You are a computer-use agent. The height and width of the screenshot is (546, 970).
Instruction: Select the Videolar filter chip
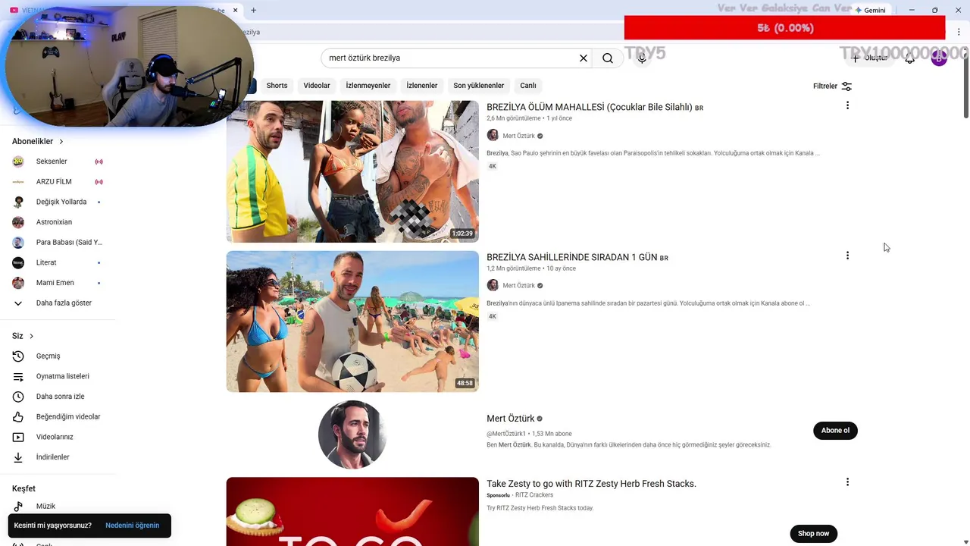(x=317, y=86)
